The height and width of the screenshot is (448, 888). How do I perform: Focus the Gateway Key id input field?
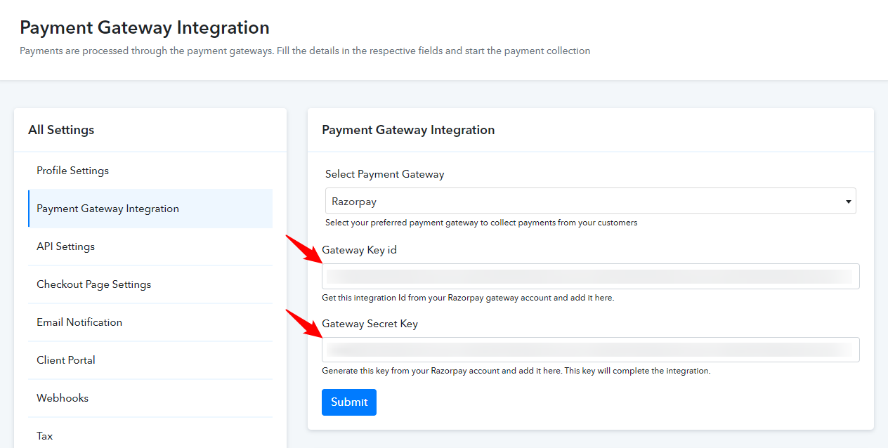[590, 277]
